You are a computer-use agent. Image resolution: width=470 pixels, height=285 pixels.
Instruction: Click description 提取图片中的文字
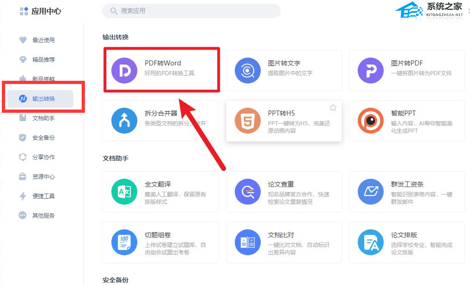[x=290, y=73]
